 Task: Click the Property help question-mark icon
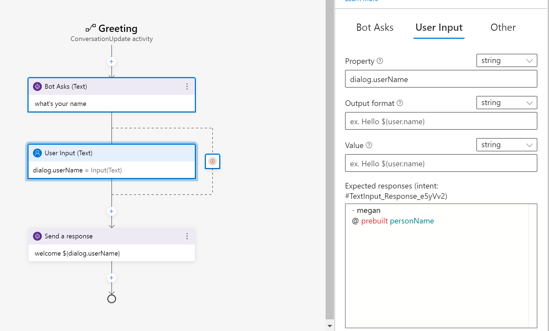point(380,61)
